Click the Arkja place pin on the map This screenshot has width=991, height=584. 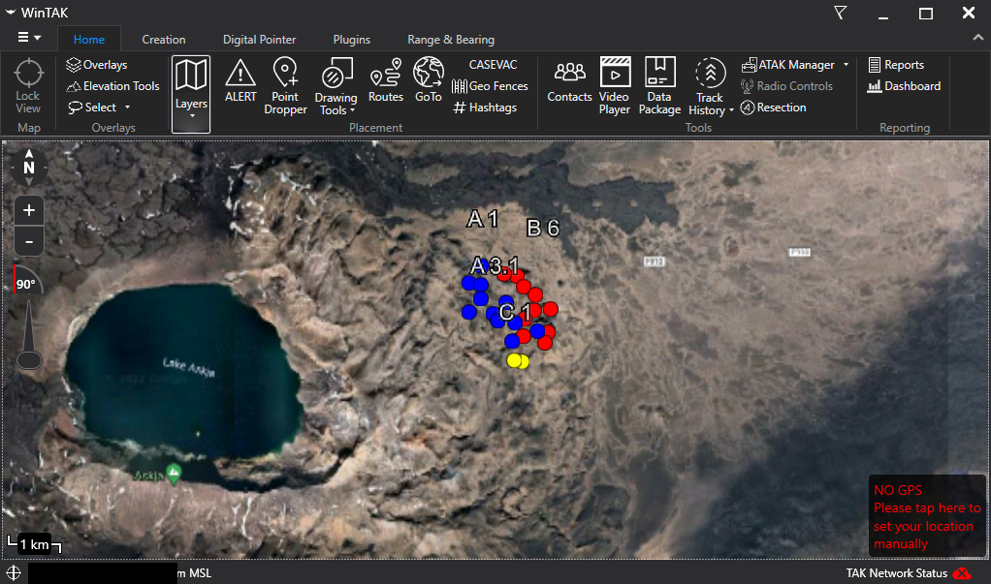174,473
